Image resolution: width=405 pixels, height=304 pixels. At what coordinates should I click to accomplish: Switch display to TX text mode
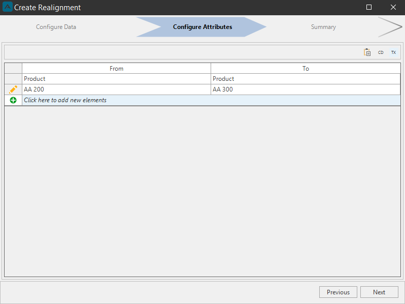coord(393,52)
